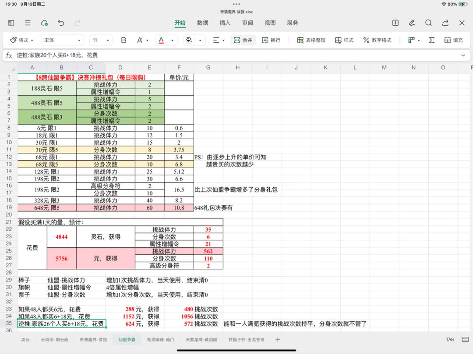Expand the font size 11 dropdown

(101, 40)
